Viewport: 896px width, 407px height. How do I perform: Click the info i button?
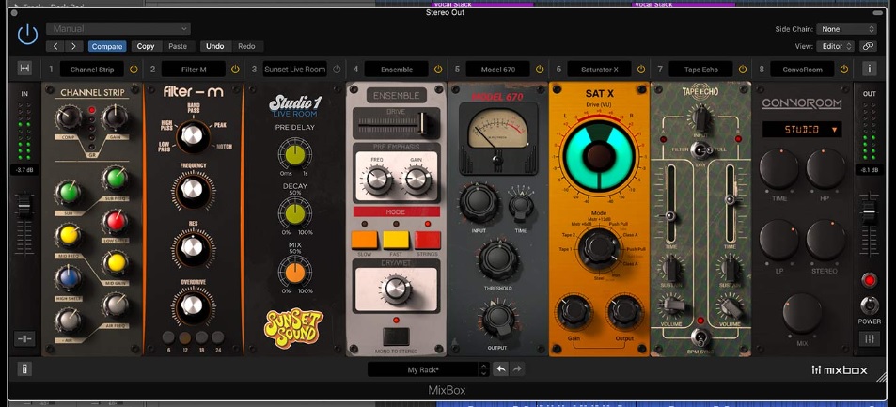(869, 69)
